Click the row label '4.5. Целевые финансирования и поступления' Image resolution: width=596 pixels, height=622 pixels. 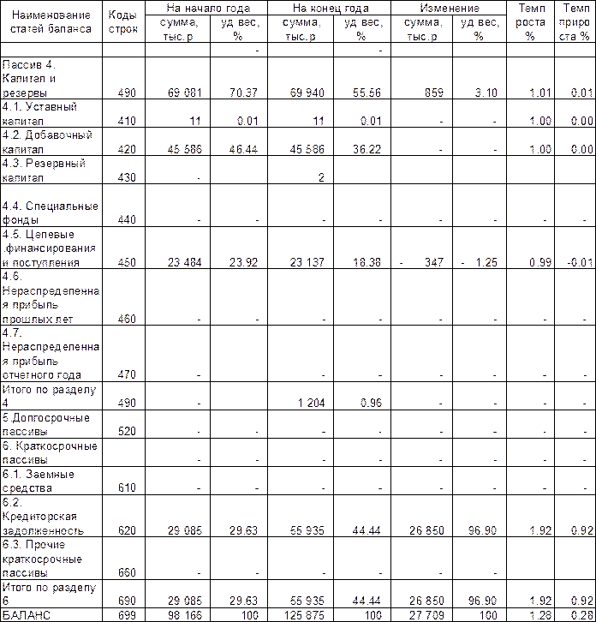(49, 248)
